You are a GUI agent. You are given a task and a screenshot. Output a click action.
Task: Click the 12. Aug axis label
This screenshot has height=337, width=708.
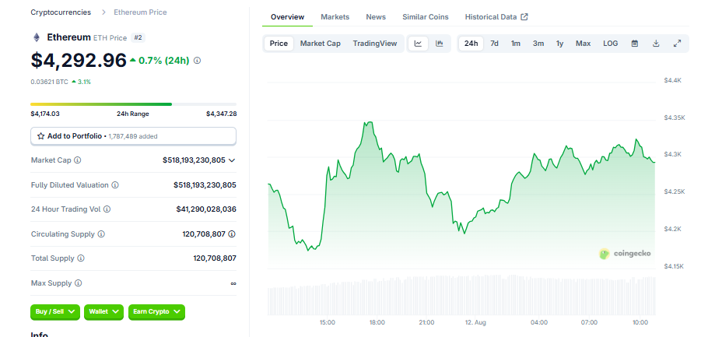tap(475, 322)
